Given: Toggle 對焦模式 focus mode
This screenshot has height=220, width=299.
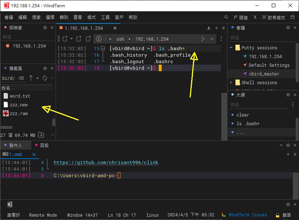Looking at the screenshot, I should click(276, 17).
